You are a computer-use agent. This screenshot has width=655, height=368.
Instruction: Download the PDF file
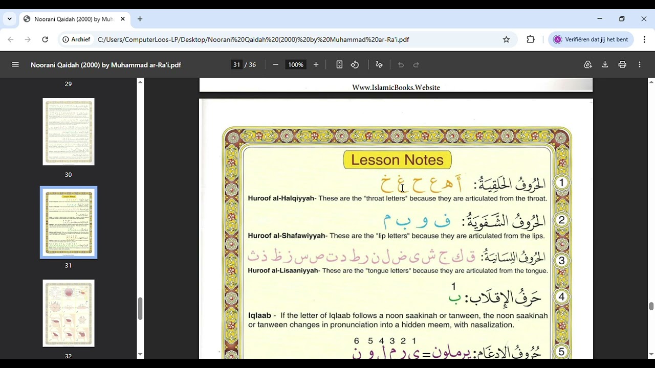[605, 65]
